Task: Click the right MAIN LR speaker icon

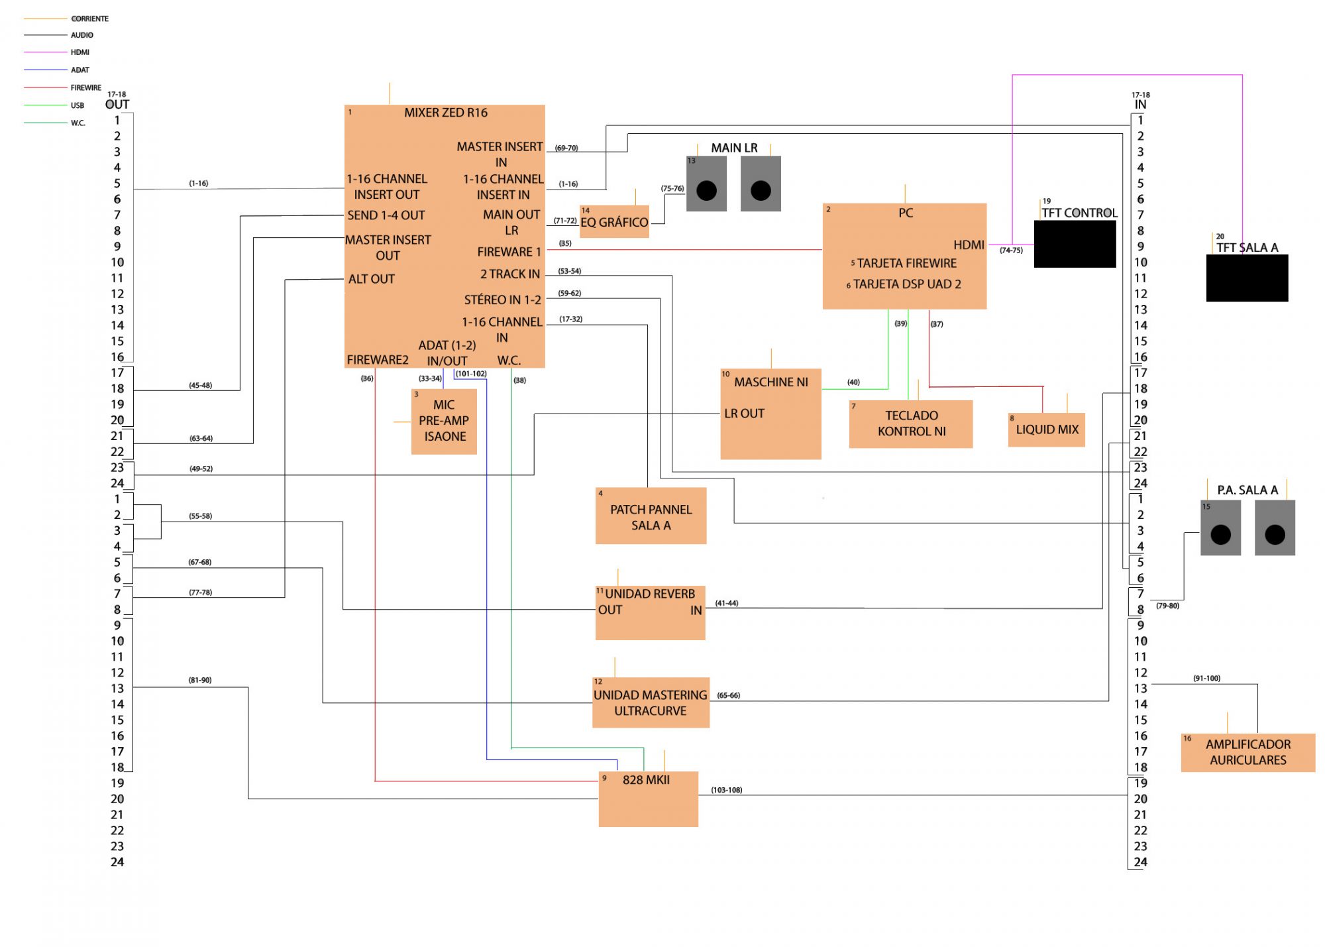Action: (x=761, y=184)
